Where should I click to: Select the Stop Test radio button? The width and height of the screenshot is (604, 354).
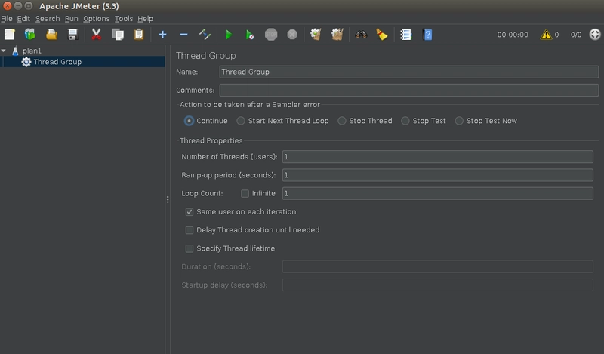click(405, 121)
